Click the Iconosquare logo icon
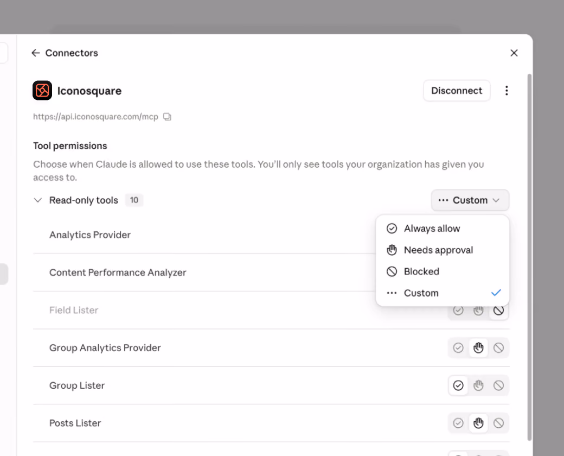 coord(42,91)
